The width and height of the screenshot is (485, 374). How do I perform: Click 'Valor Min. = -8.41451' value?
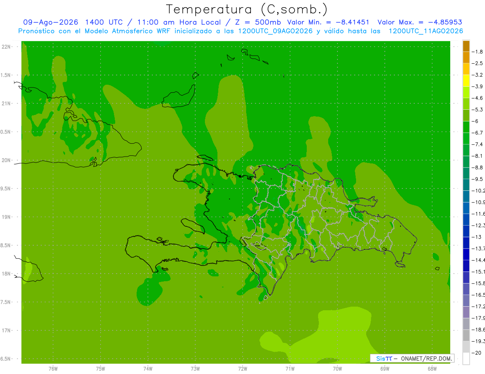(x=328, y=22)
